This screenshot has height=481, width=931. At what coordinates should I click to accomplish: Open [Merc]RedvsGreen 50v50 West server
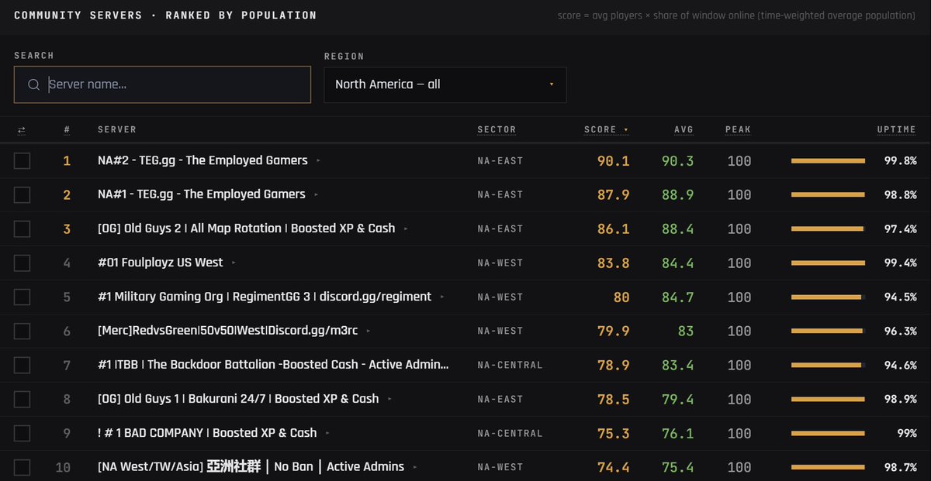coord(228,331)
